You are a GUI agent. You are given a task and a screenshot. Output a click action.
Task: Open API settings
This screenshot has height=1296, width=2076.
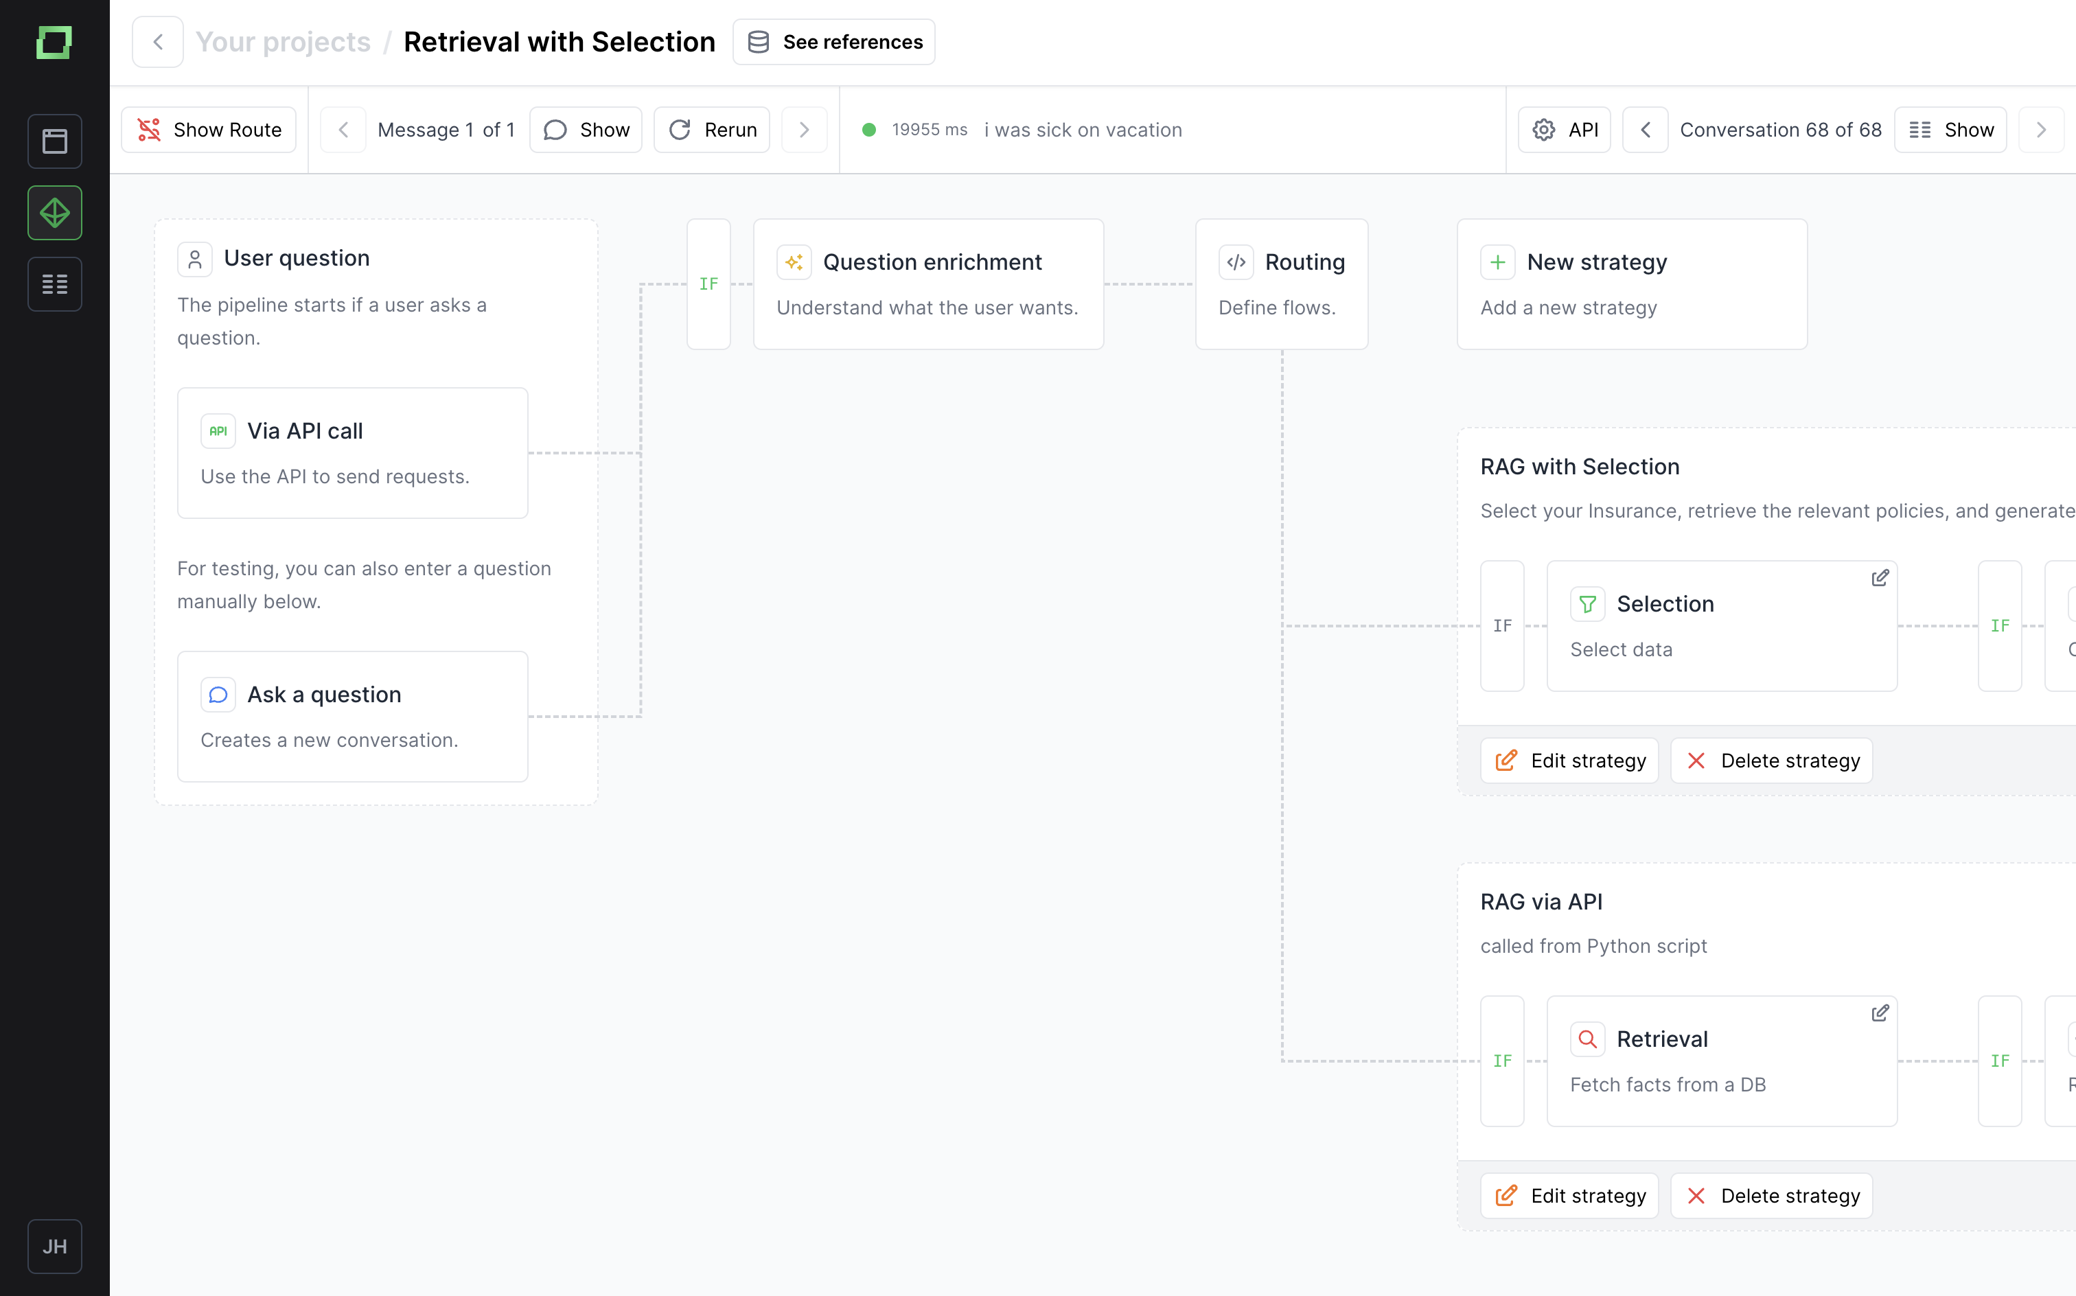coord(1565,130)
